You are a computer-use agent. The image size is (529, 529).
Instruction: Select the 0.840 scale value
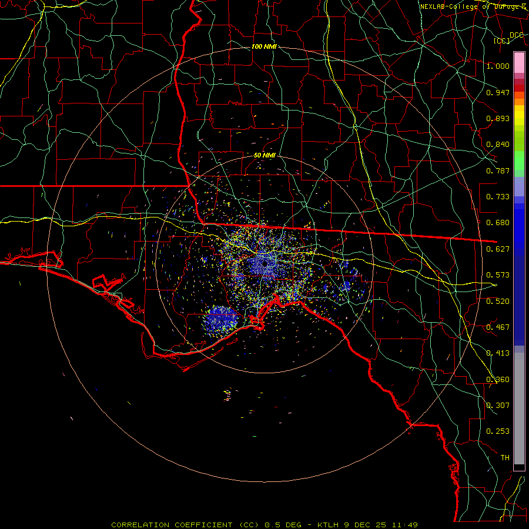pyautogui.click(x=498, y=145)
